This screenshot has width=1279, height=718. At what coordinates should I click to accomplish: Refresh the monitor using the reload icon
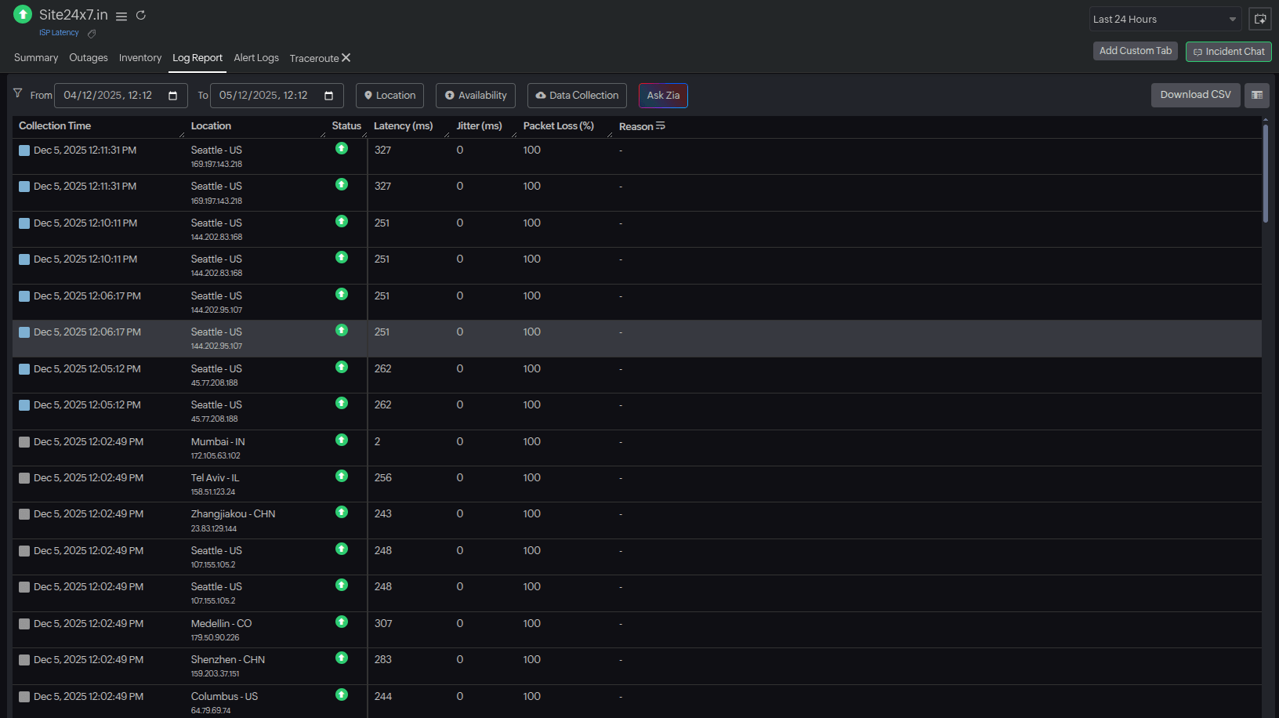141,15
